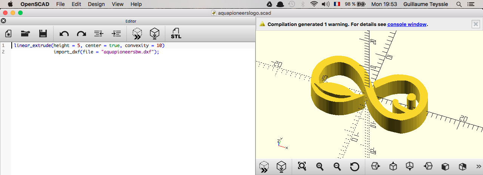Viewport: 483px width, 175px height.
Task: Click the XYZ axes indicator in the viewport
Action: [x=282, y=144]
